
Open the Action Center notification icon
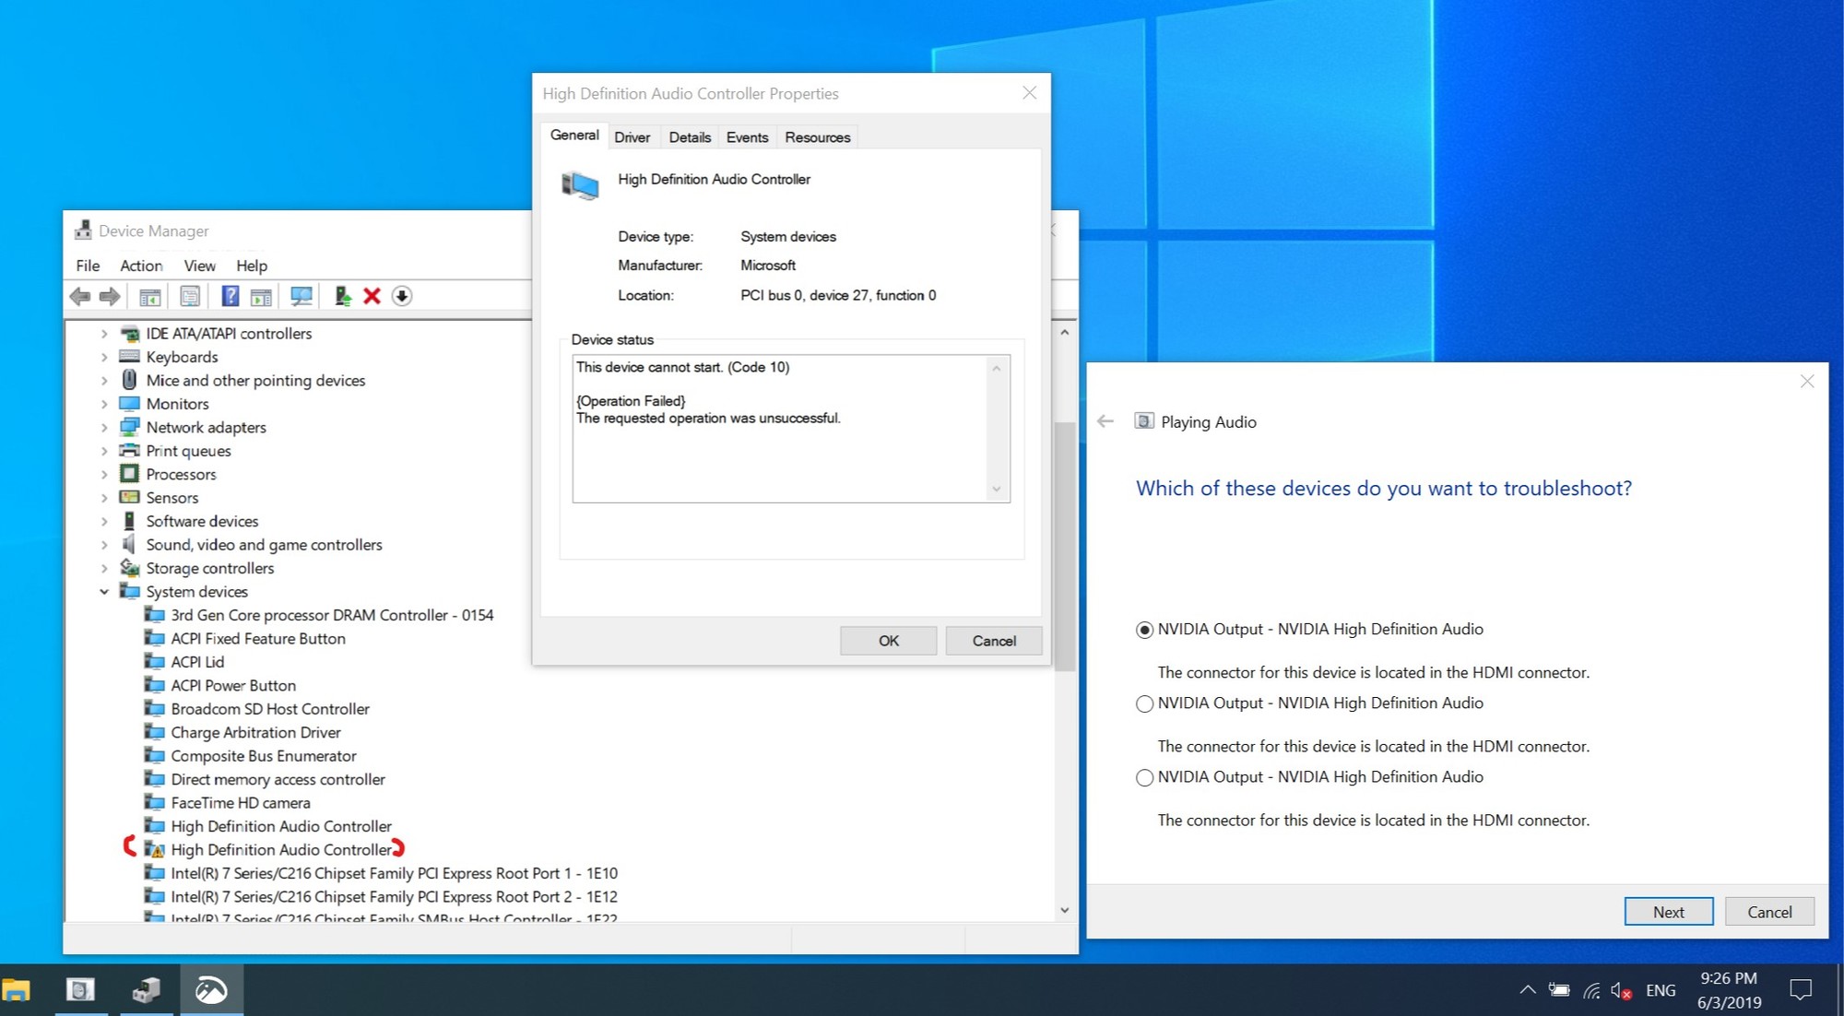pyautogui.click(x=1801, y=990)
